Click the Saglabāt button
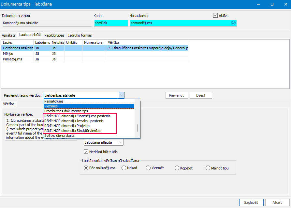The height and width of the screenshot is (208, 291). click(251, 202)
